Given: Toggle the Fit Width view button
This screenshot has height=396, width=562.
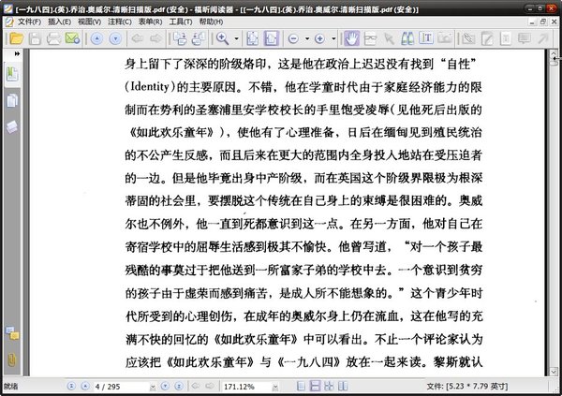Looking at the screenshot, I should 271,38.
